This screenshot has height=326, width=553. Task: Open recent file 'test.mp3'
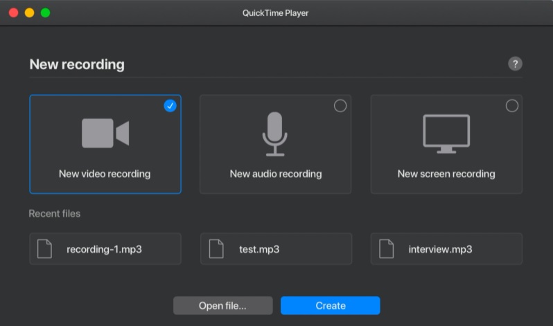pos(276,248)
